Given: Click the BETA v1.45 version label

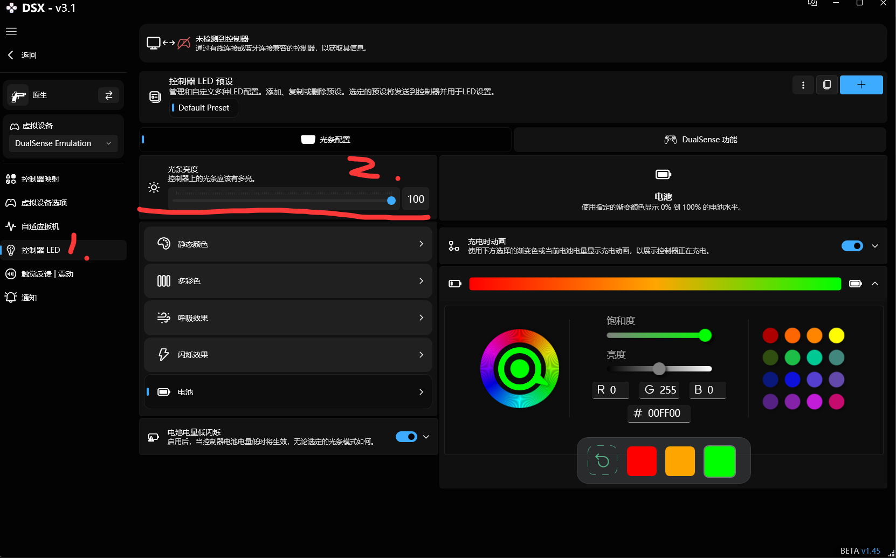Looking at the screenshot, I should click(x=860, y=551).
